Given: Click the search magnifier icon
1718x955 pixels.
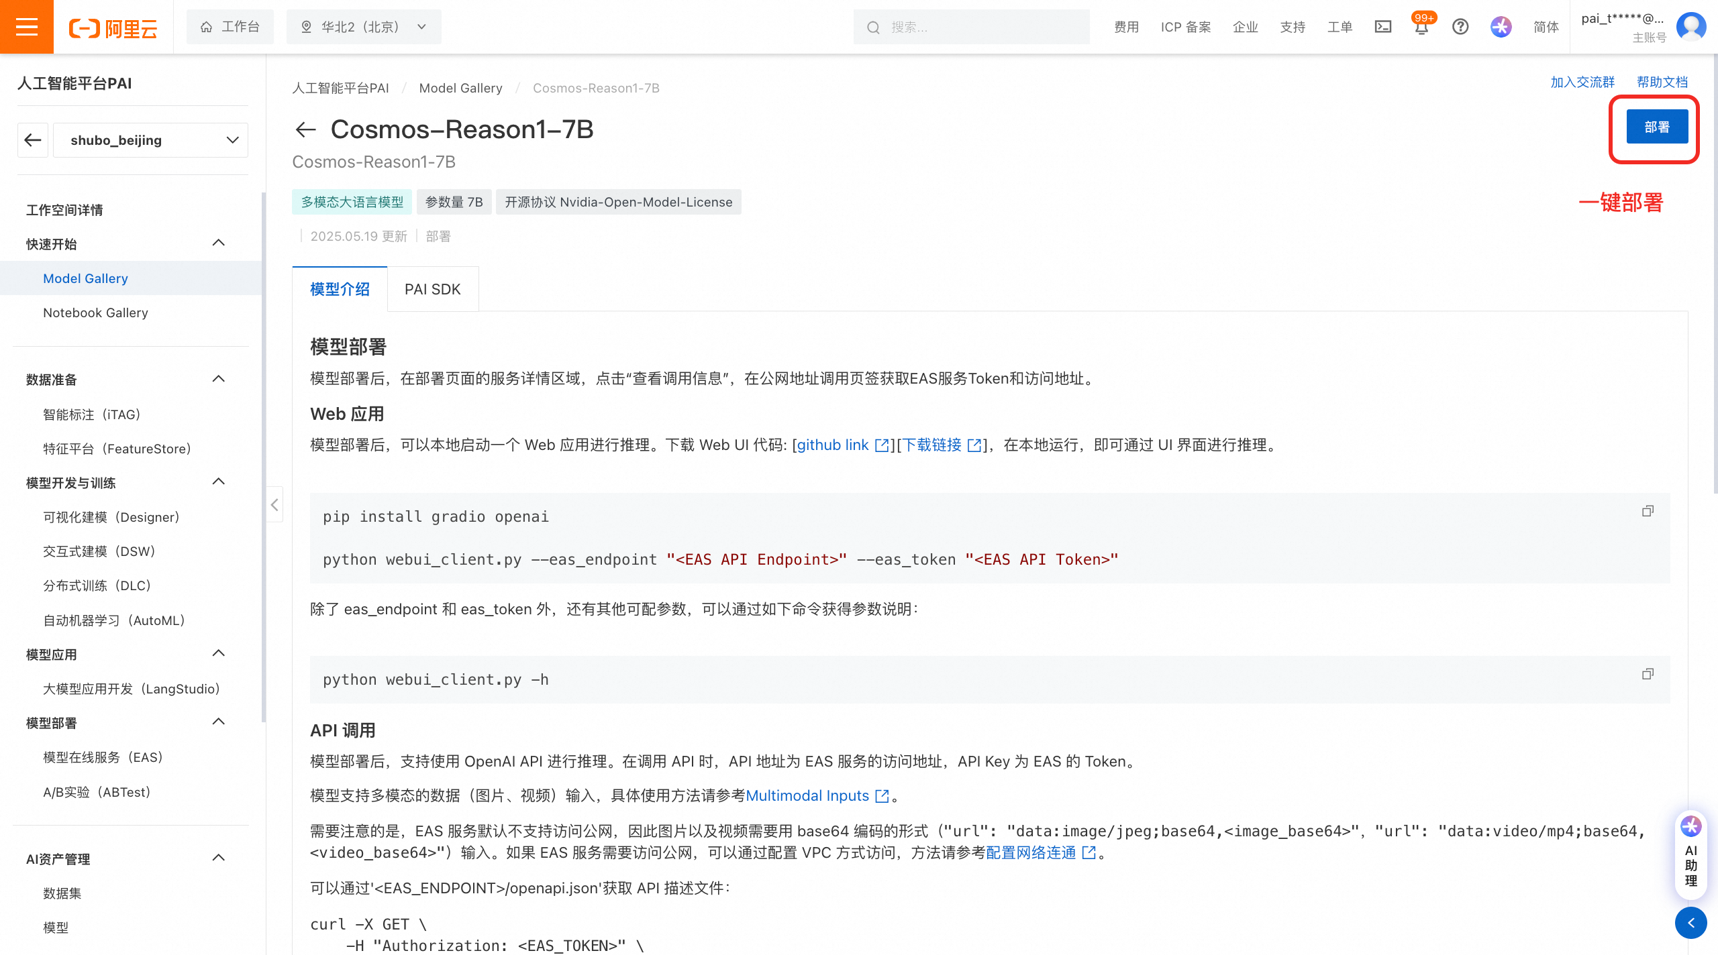Looking at the screenshot, I should coord(872,27).
